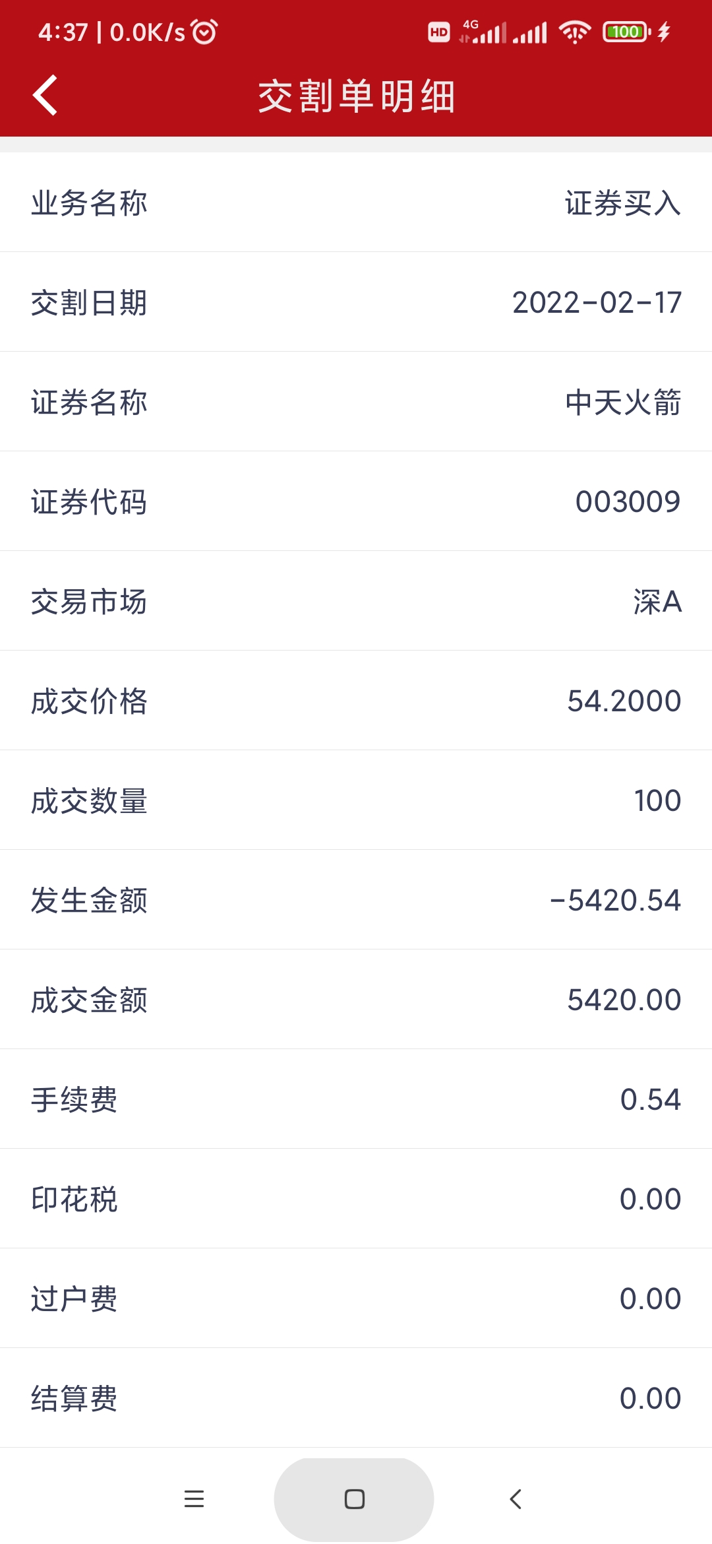Screen dimensions: 712x1544
Task: Tap the Android navigation back chevron
Action: [x=516, y=1499]
